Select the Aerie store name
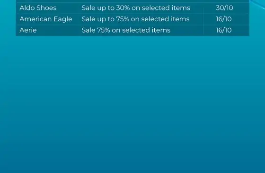Viewport: 265px width, 173px height. (28, 30)
